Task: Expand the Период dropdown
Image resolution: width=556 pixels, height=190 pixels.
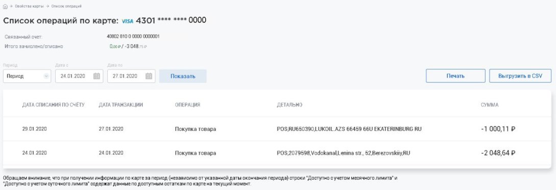Action: (27, 76)
